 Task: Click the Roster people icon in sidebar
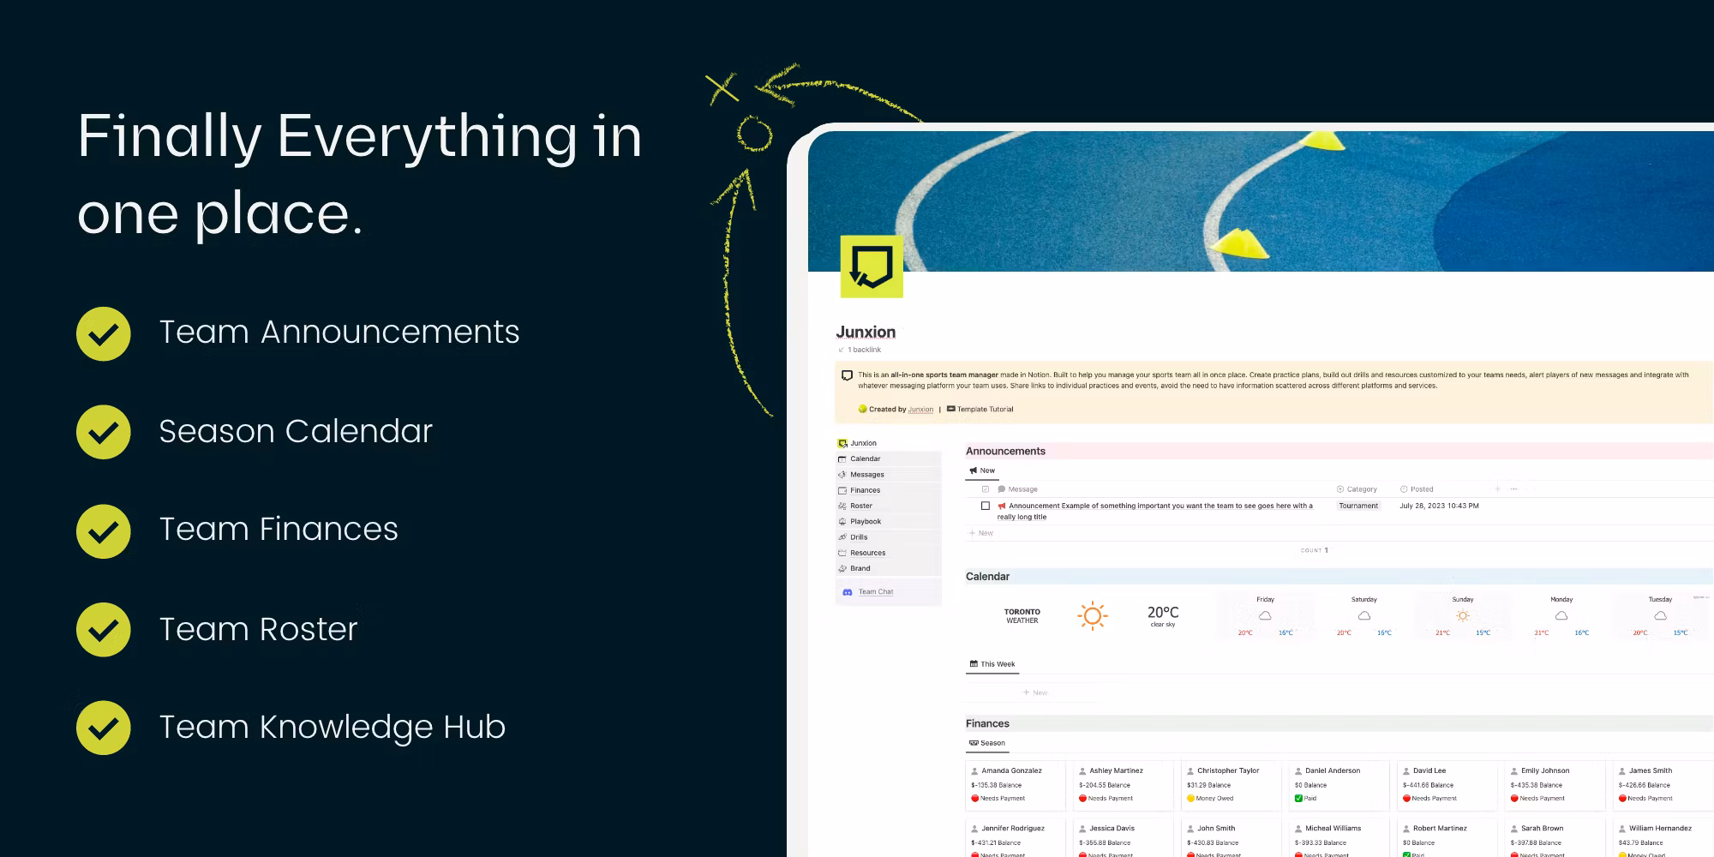(842, 506)
